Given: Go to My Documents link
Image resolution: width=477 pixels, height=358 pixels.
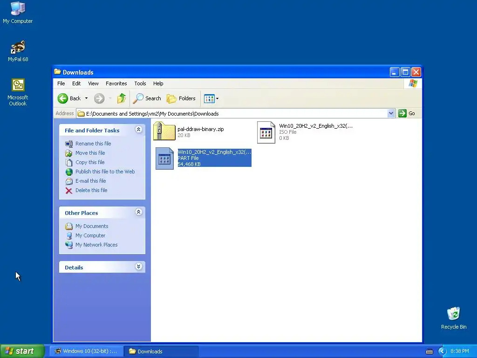Looking at the screenshot, I should (92, 226).
